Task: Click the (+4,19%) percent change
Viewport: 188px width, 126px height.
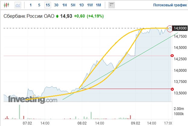Action: coord(95,16)
